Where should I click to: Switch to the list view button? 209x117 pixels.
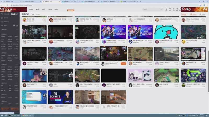193,14
